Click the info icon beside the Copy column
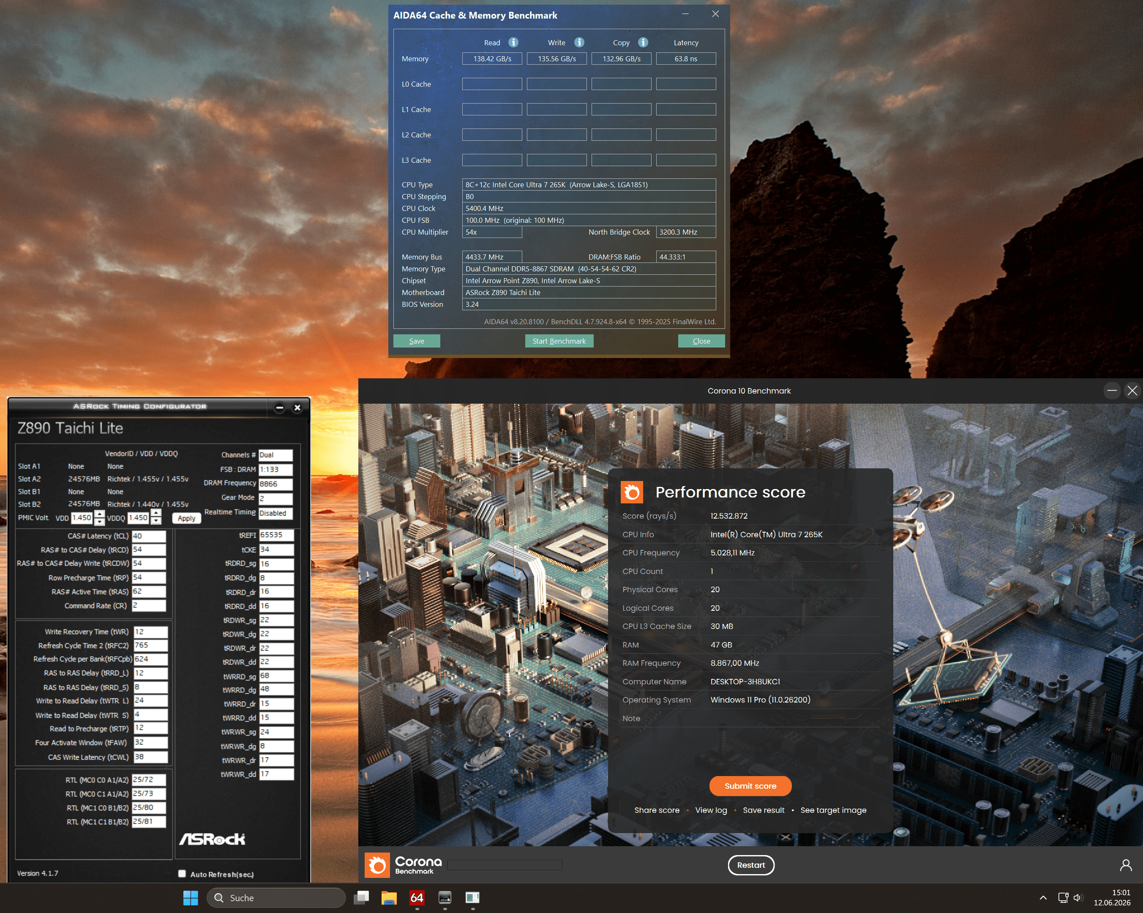1143x913 pixels. (x=643, y=42)
